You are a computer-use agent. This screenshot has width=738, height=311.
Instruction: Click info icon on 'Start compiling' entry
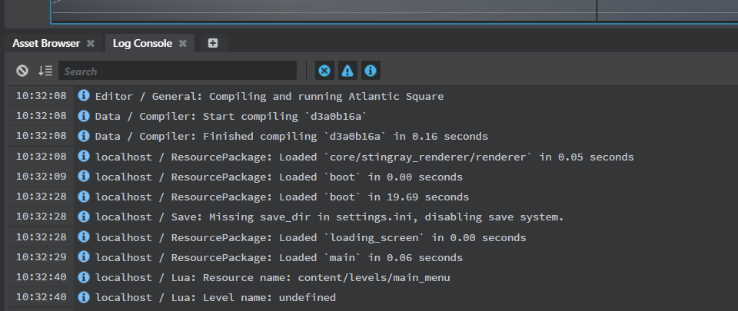84,116
